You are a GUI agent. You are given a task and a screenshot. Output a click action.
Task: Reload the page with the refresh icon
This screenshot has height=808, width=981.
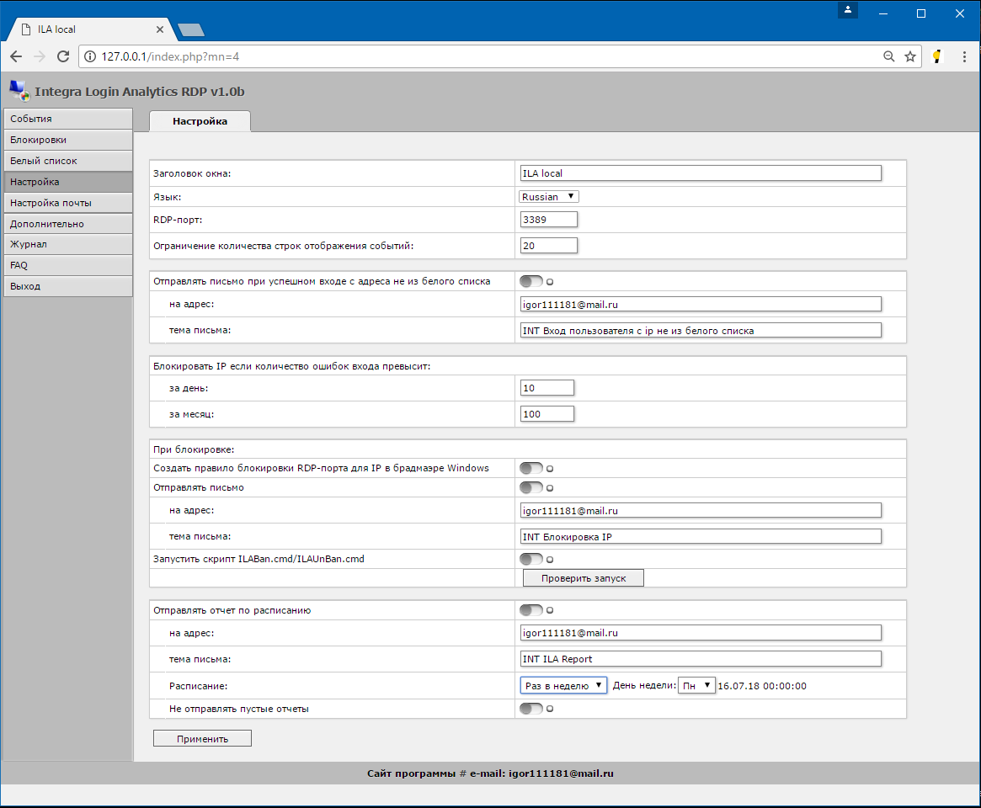(x=63, y=56)
